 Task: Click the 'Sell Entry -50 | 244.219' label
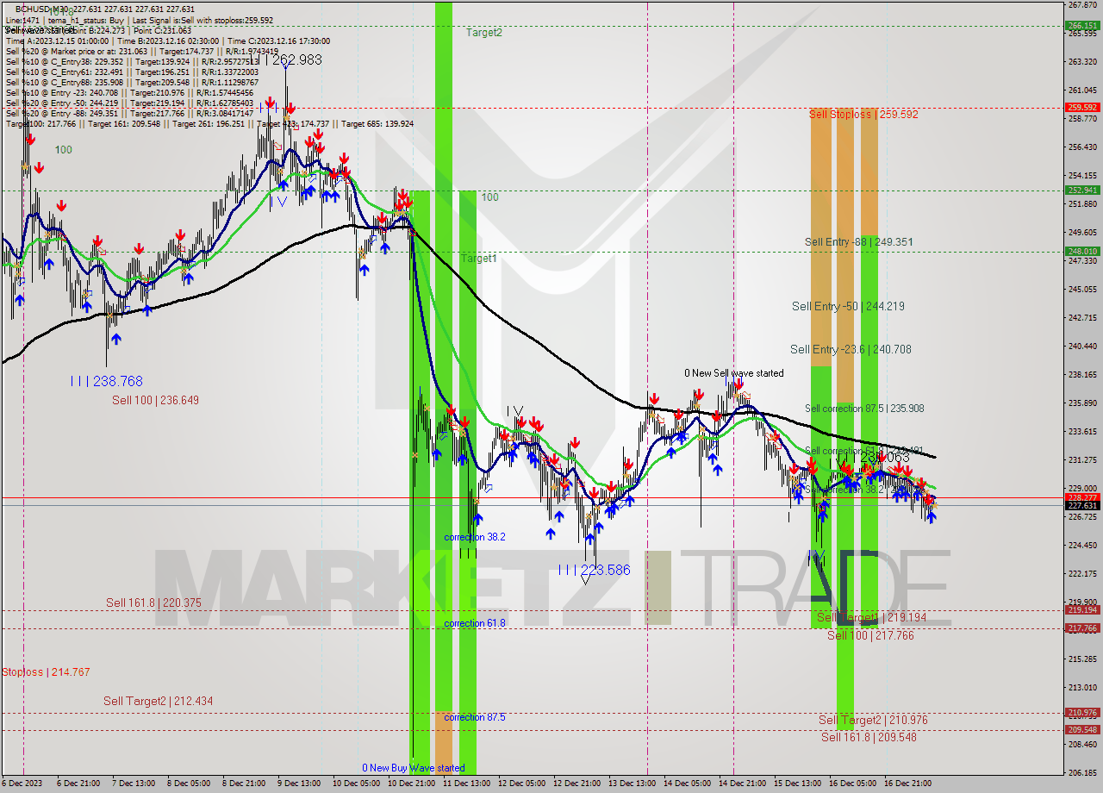(x=848, y=306)
